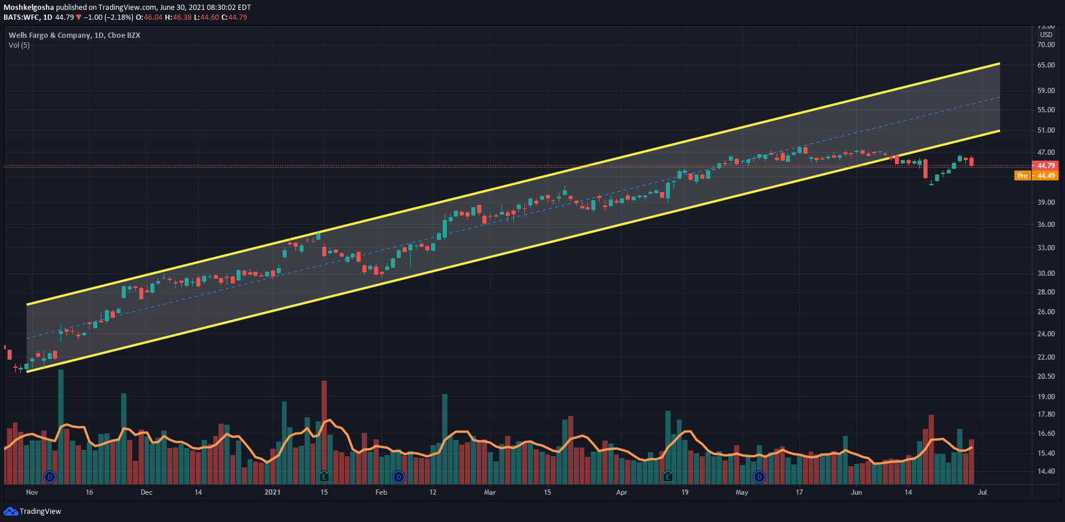Open dividend marker in early February
The width and height of the screenshot is (1065, 522).
[x=399, y=477]
